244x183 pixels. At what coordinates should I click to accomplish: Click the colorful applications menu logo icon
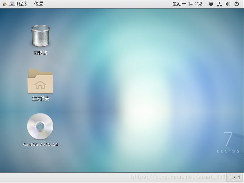[x=5, y=4]
